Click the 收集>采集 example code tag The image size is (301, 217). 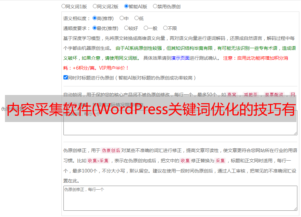tap(98, 161)
